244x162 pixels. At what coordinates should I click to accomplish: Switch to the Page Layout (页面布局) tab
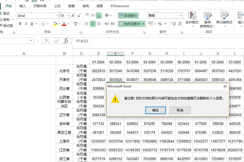click(x=40, y=6)
